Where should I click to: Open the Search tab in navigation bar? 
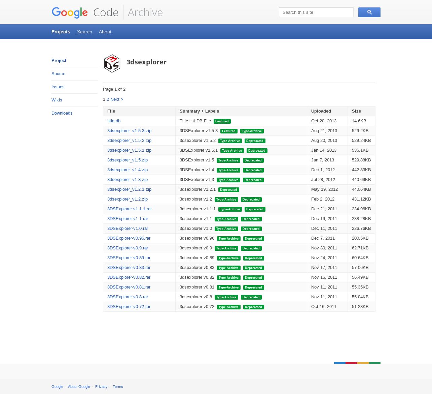(84, 32)
